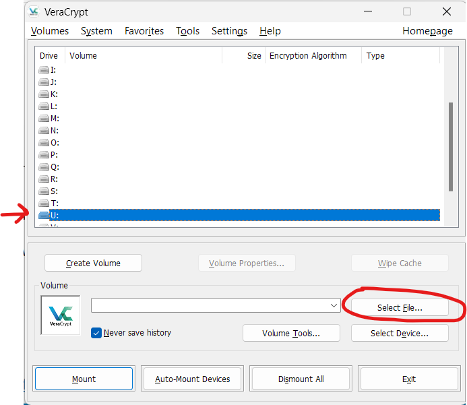Screen dimensions: 467x405
Task: Click the Select File... button
Action: point(400,307)
